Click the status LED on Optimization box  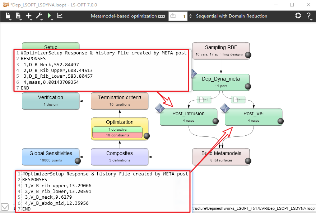[147, 136]
